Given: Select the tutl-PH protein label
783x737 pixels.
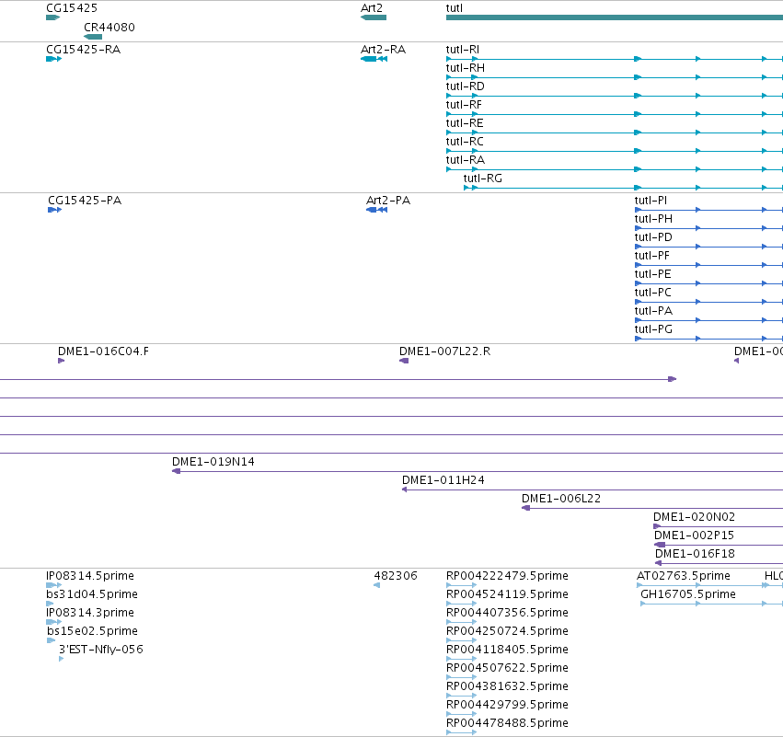Looking at the screenshot, I should pos(653,219).
